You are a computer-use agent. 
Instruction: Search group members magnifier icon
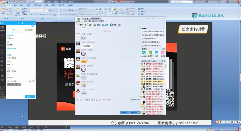point(165,61)
